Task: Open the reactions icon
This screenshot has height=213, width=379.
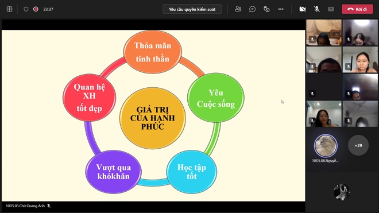Action: [x=266, y=9]
